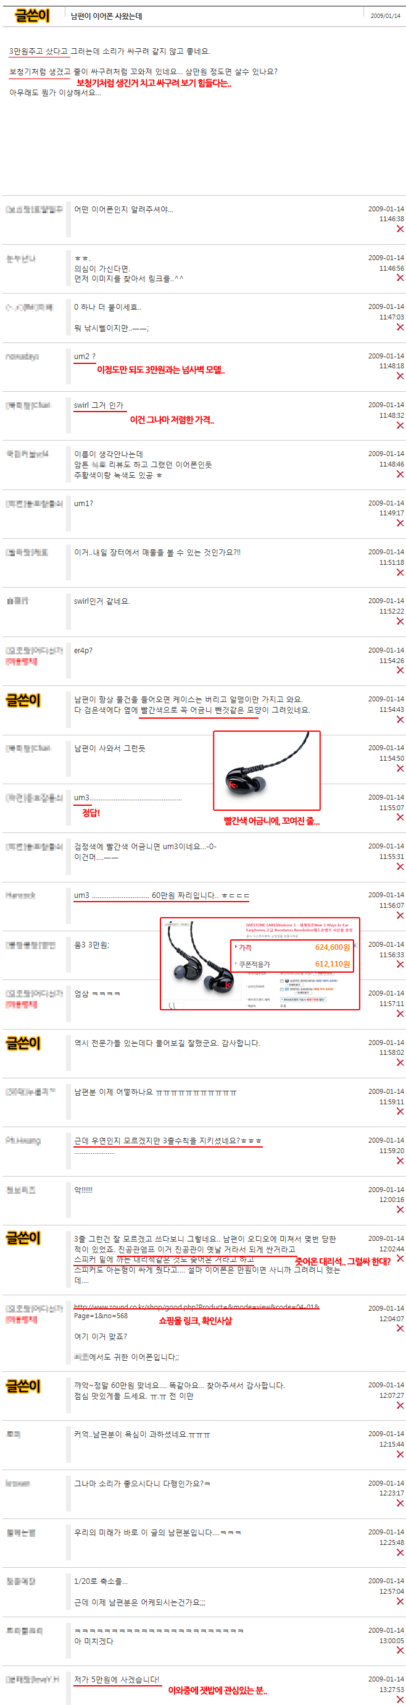This screenshot has width=406, height=1705.
Task: Open the Westone 3 shop listing screenshot
Action: (x=260, y=963)
